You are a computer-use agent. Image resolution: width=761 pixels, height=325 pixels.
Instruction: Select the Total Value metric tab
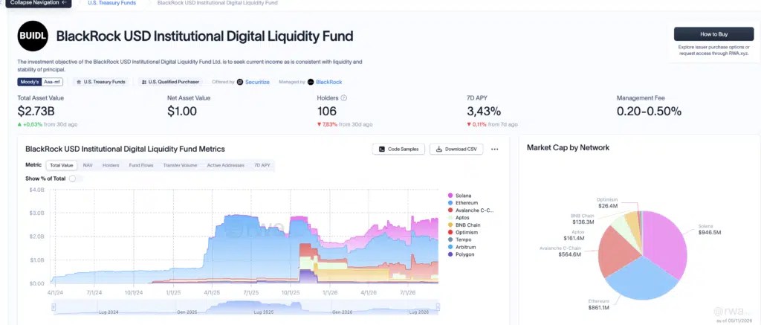[62, 165]
